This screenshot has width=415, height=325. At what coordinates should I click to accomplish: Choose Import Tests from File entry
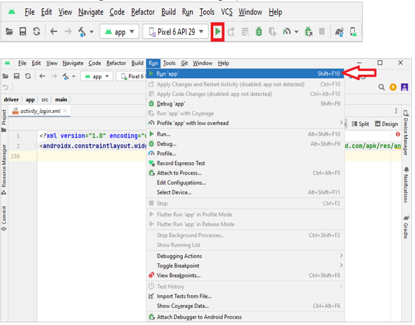pyautogui.click(x=245, y=296)
